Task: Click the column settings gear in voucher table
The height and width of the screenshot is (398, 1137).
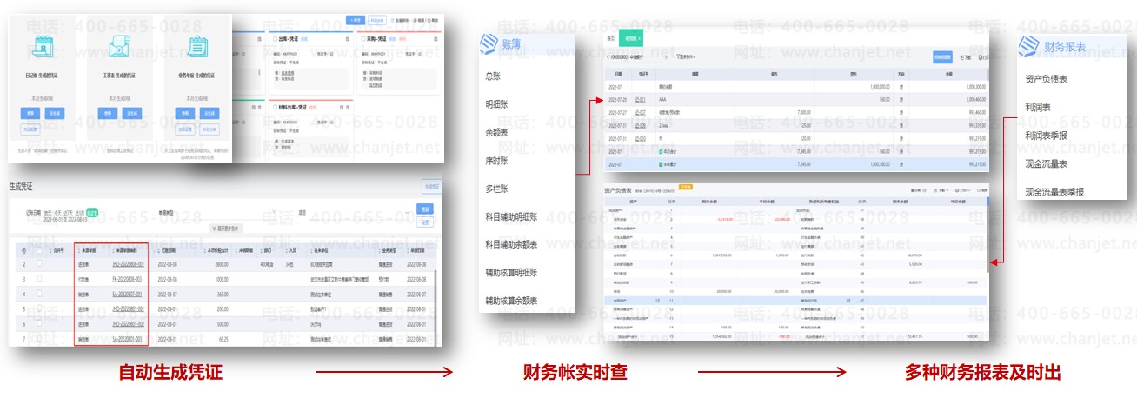Action: coord(23,250)
